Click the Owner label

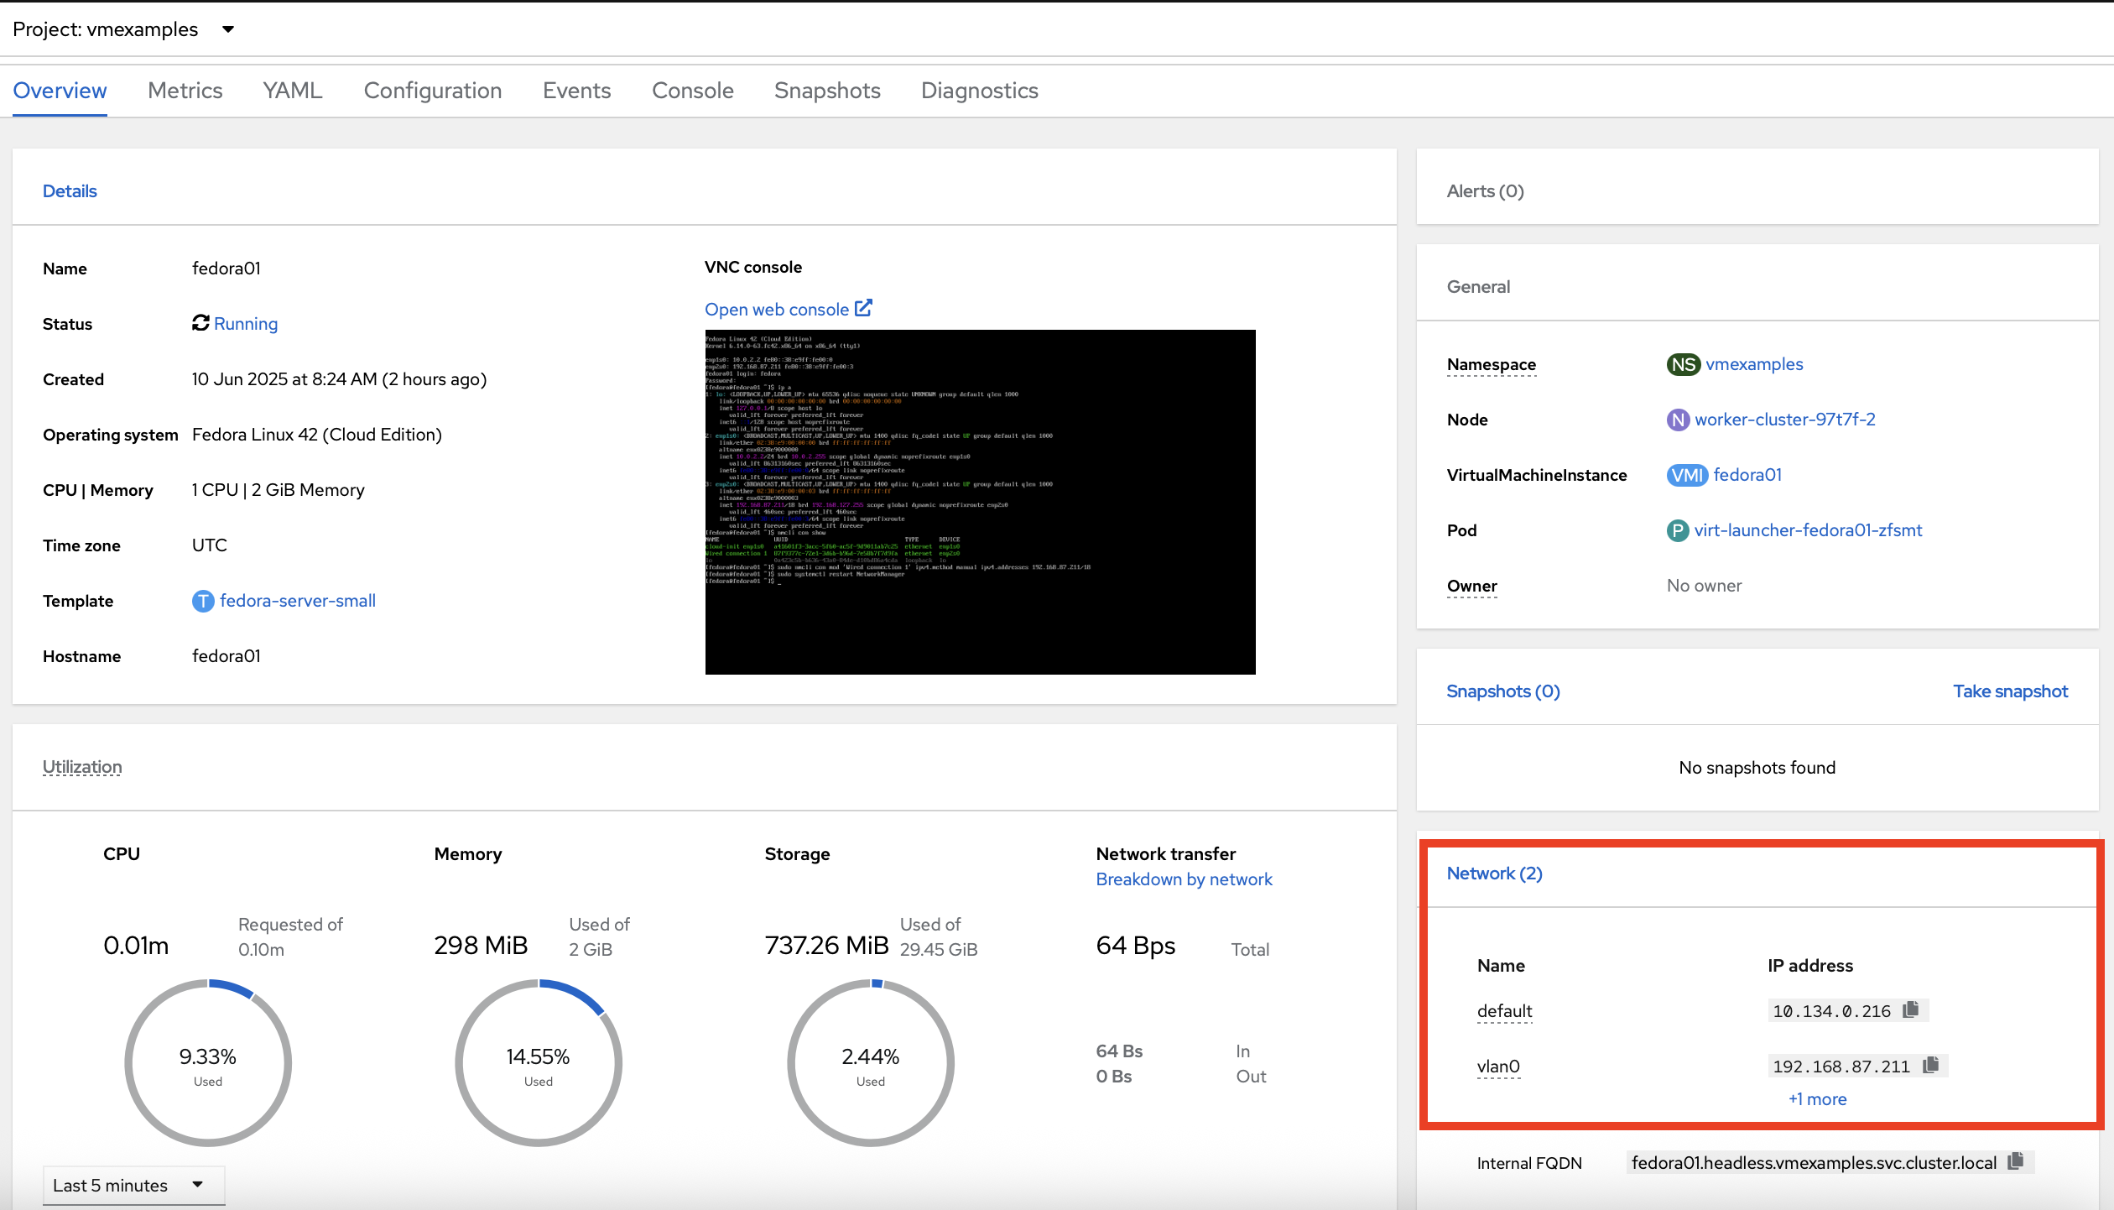coord(1472,586)
